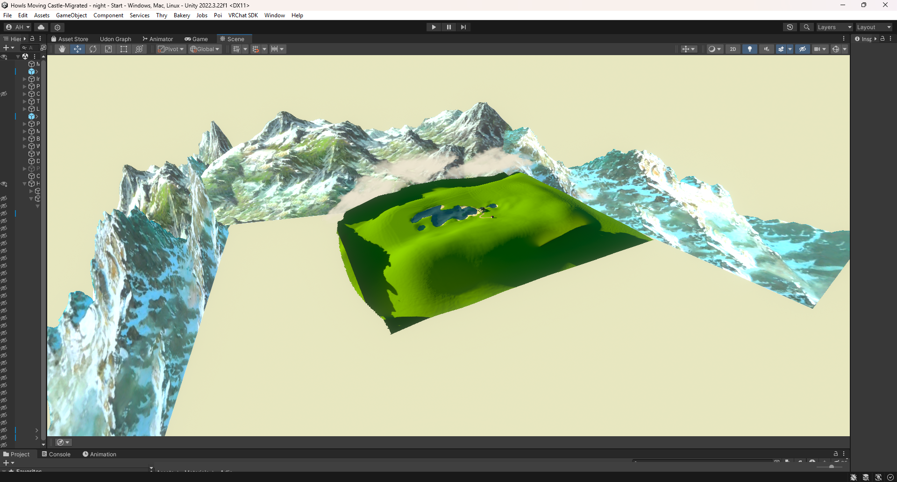The height and width of the screenshot is (482, 897).
Task: Toggle grid snapping icon
Action: point(236,49)
